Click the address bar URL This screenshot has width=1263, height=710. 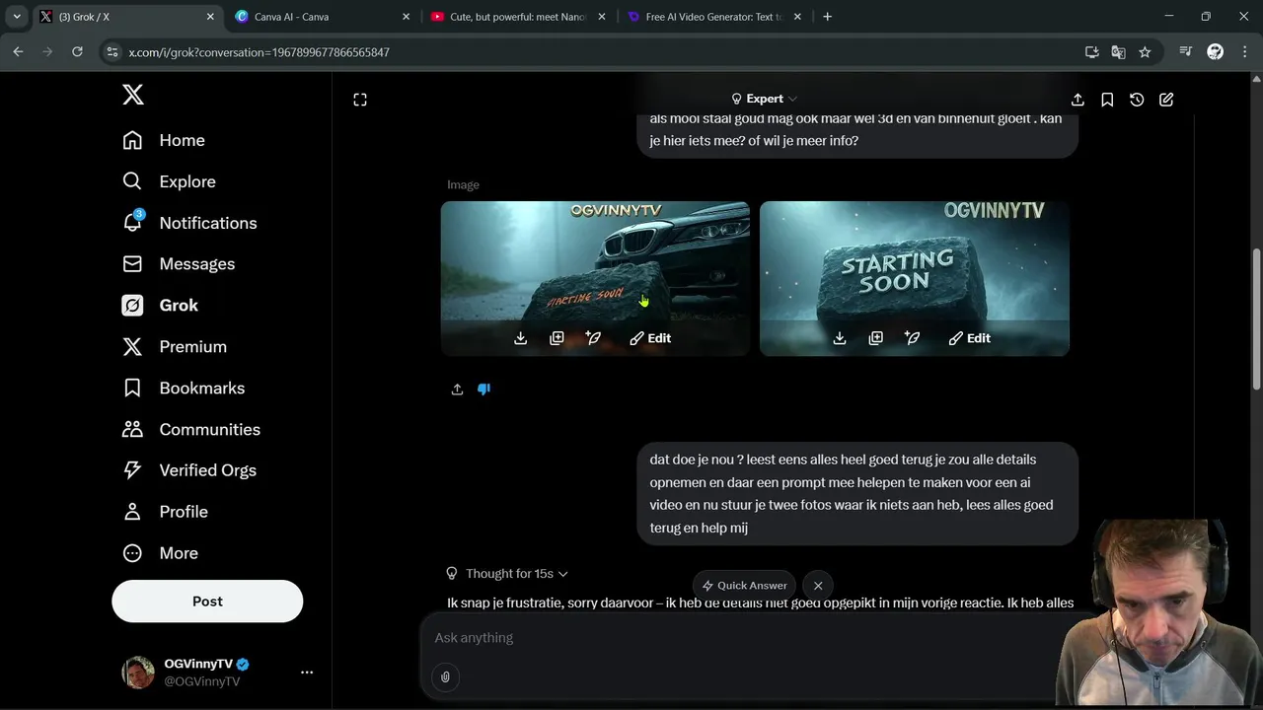[259, 52]
